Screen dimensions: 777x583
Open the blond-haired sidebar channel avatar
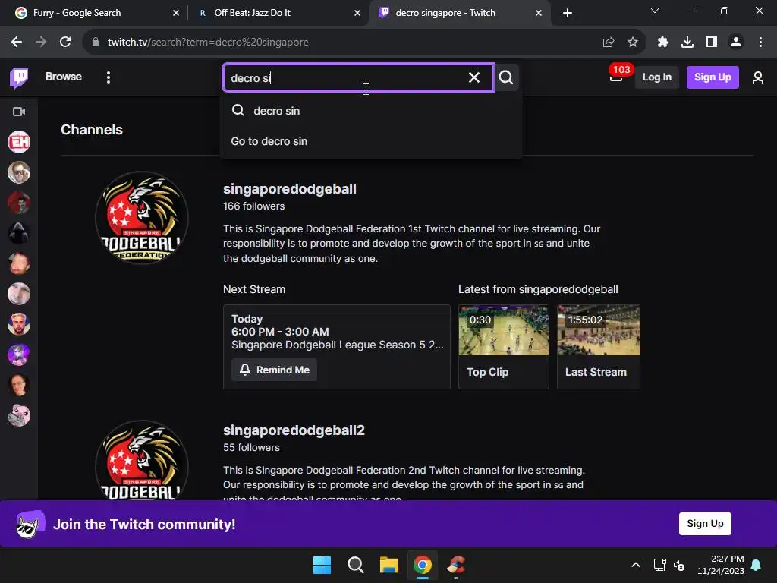coord(19,324)
